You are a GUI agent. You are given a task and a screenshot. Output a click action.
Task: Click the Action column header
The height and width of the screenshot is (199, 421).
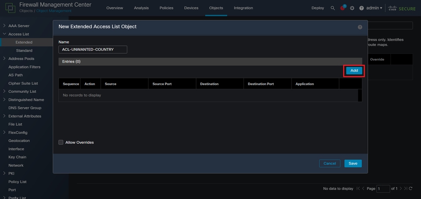90,84
